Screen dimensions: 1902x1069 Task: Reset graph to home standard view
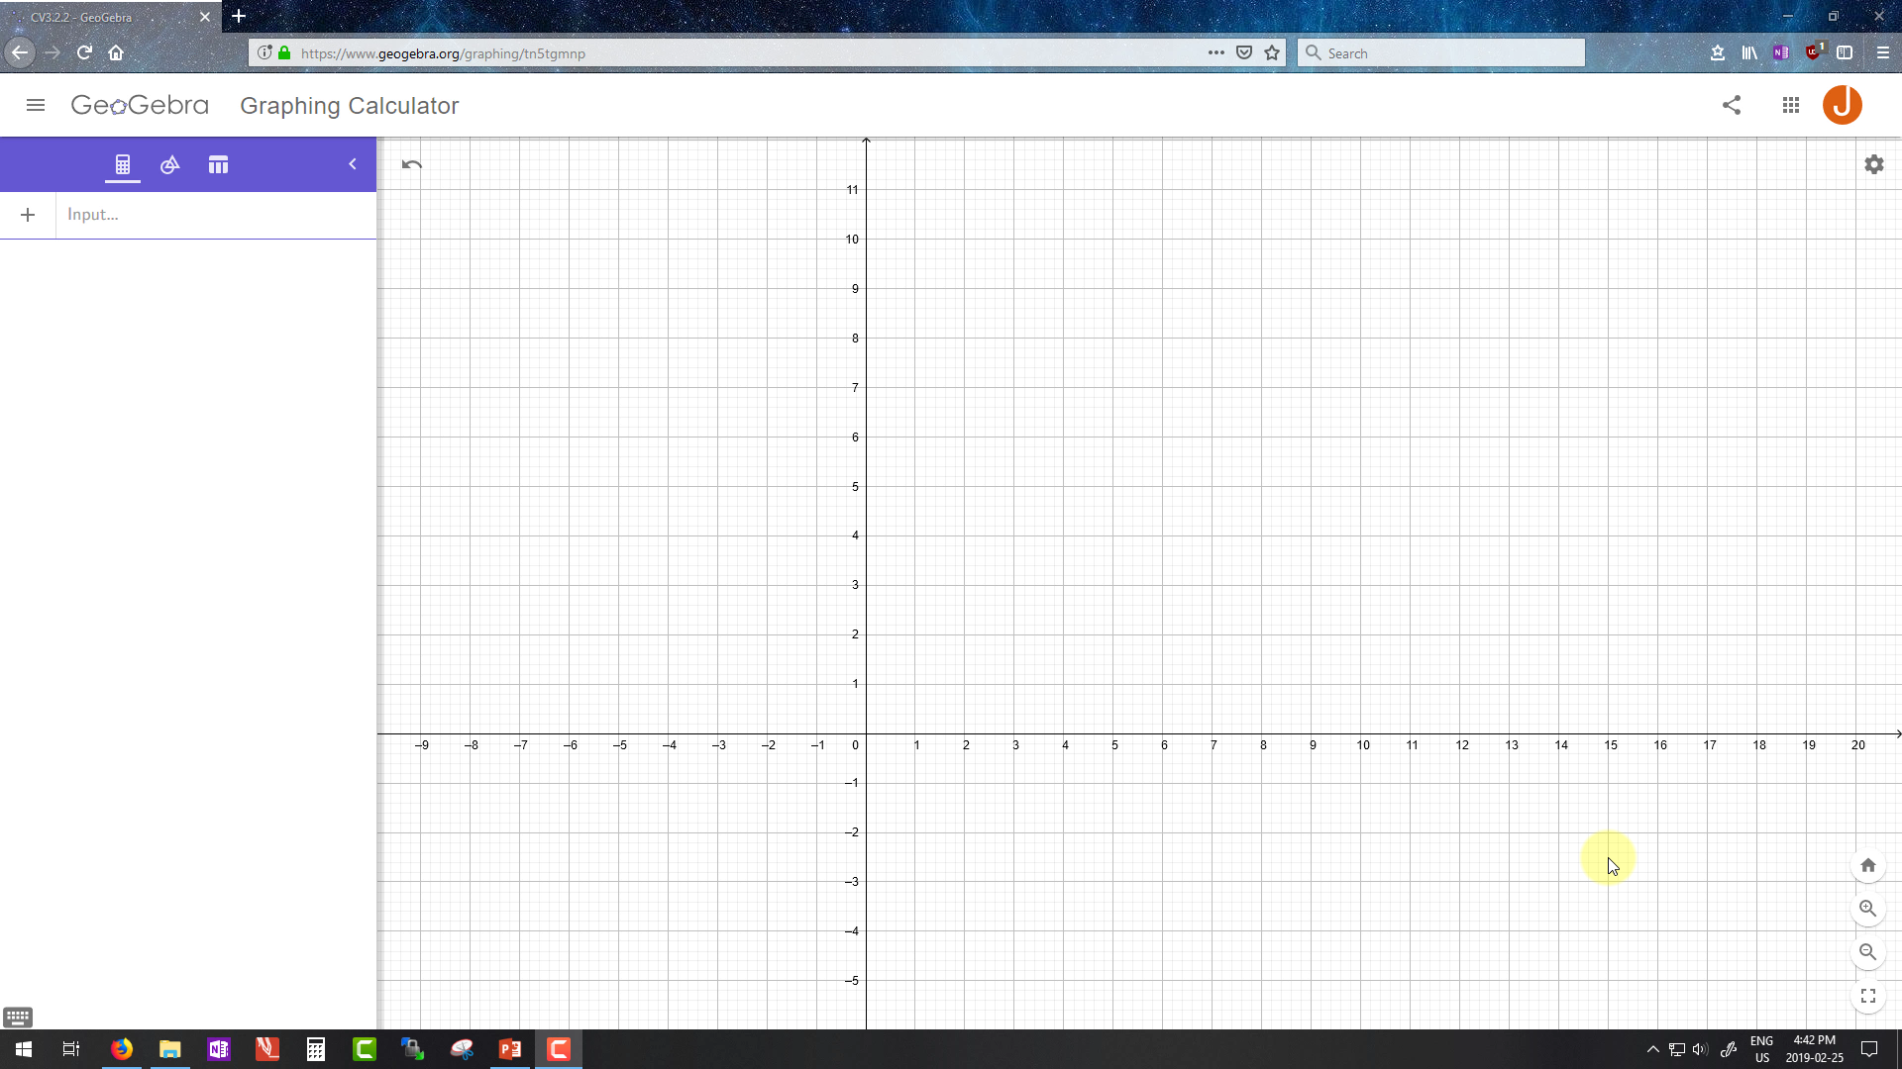coord(1867,865)
